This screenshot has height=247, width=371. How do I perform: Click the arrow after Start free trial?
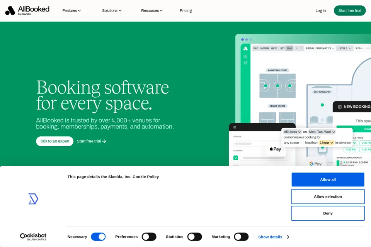tap(104, 141)
